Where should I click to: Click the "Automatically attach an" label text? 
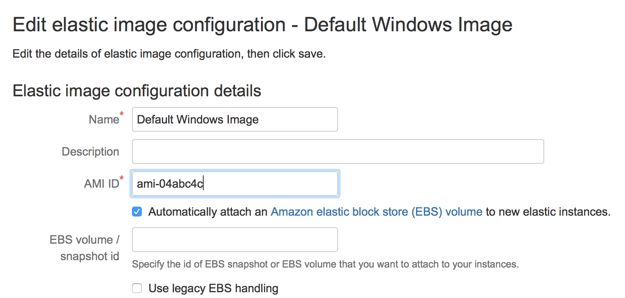(208, 212)
